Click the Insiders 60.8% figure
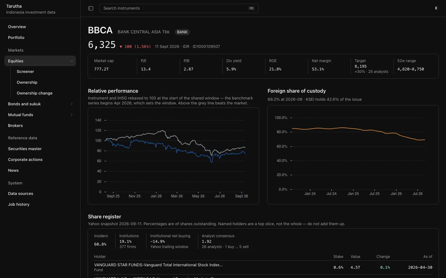The height and width of the screenshot is (278, 446). pyautogui.click(x=100, y=244)
